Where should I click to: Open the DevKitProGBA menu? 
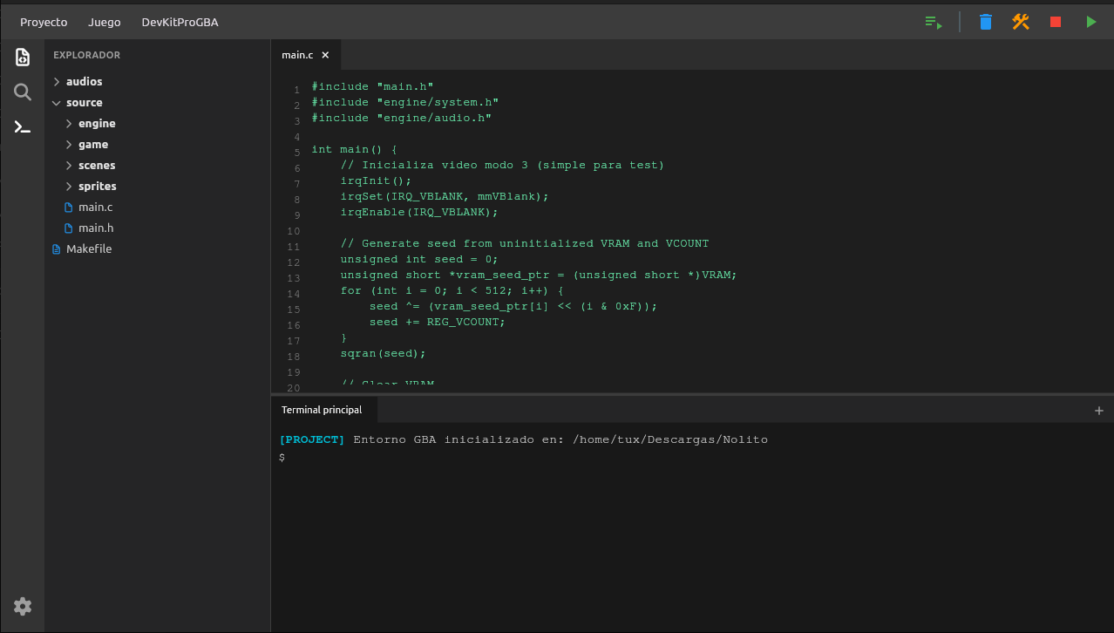(x=180, y=22)
